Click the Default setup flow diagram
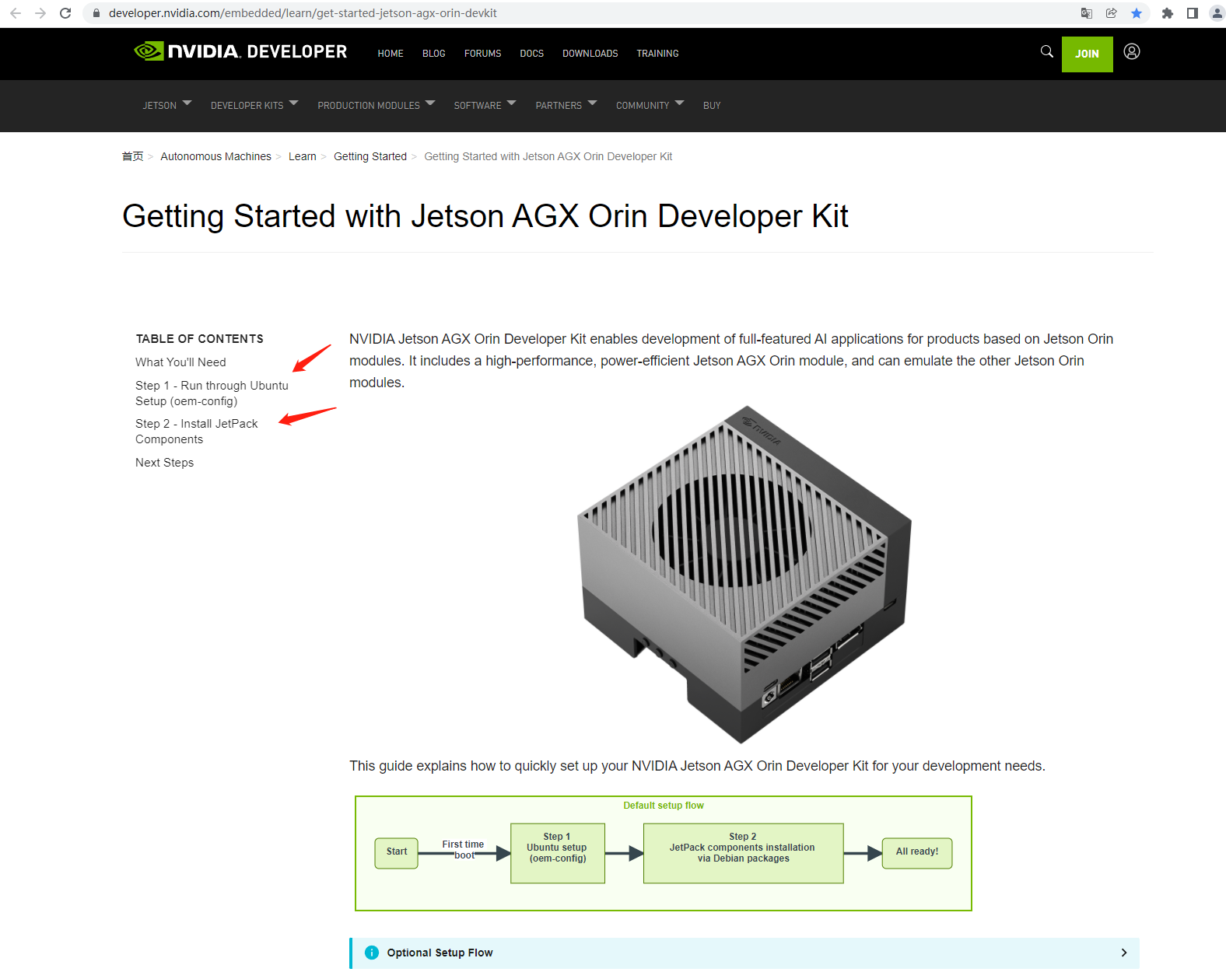The height and width of the screenshot is (972, 1226). tap(664, 853)
